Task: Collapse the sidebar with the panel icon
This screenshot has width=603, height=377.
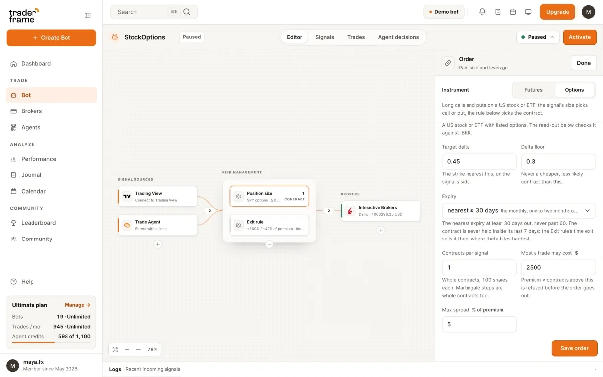Action: pyautogui.click(x=88, y=15)
